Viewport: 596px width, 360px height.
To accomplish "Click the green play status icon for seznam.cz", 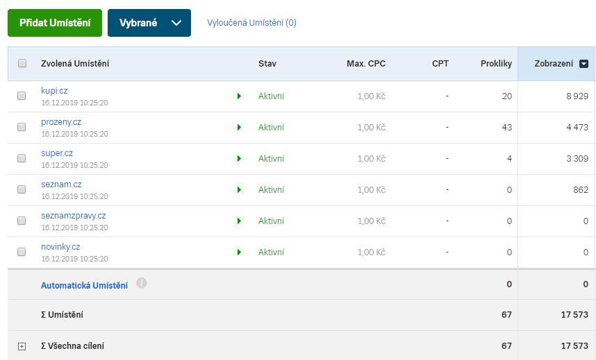I will tap(239, 189).
